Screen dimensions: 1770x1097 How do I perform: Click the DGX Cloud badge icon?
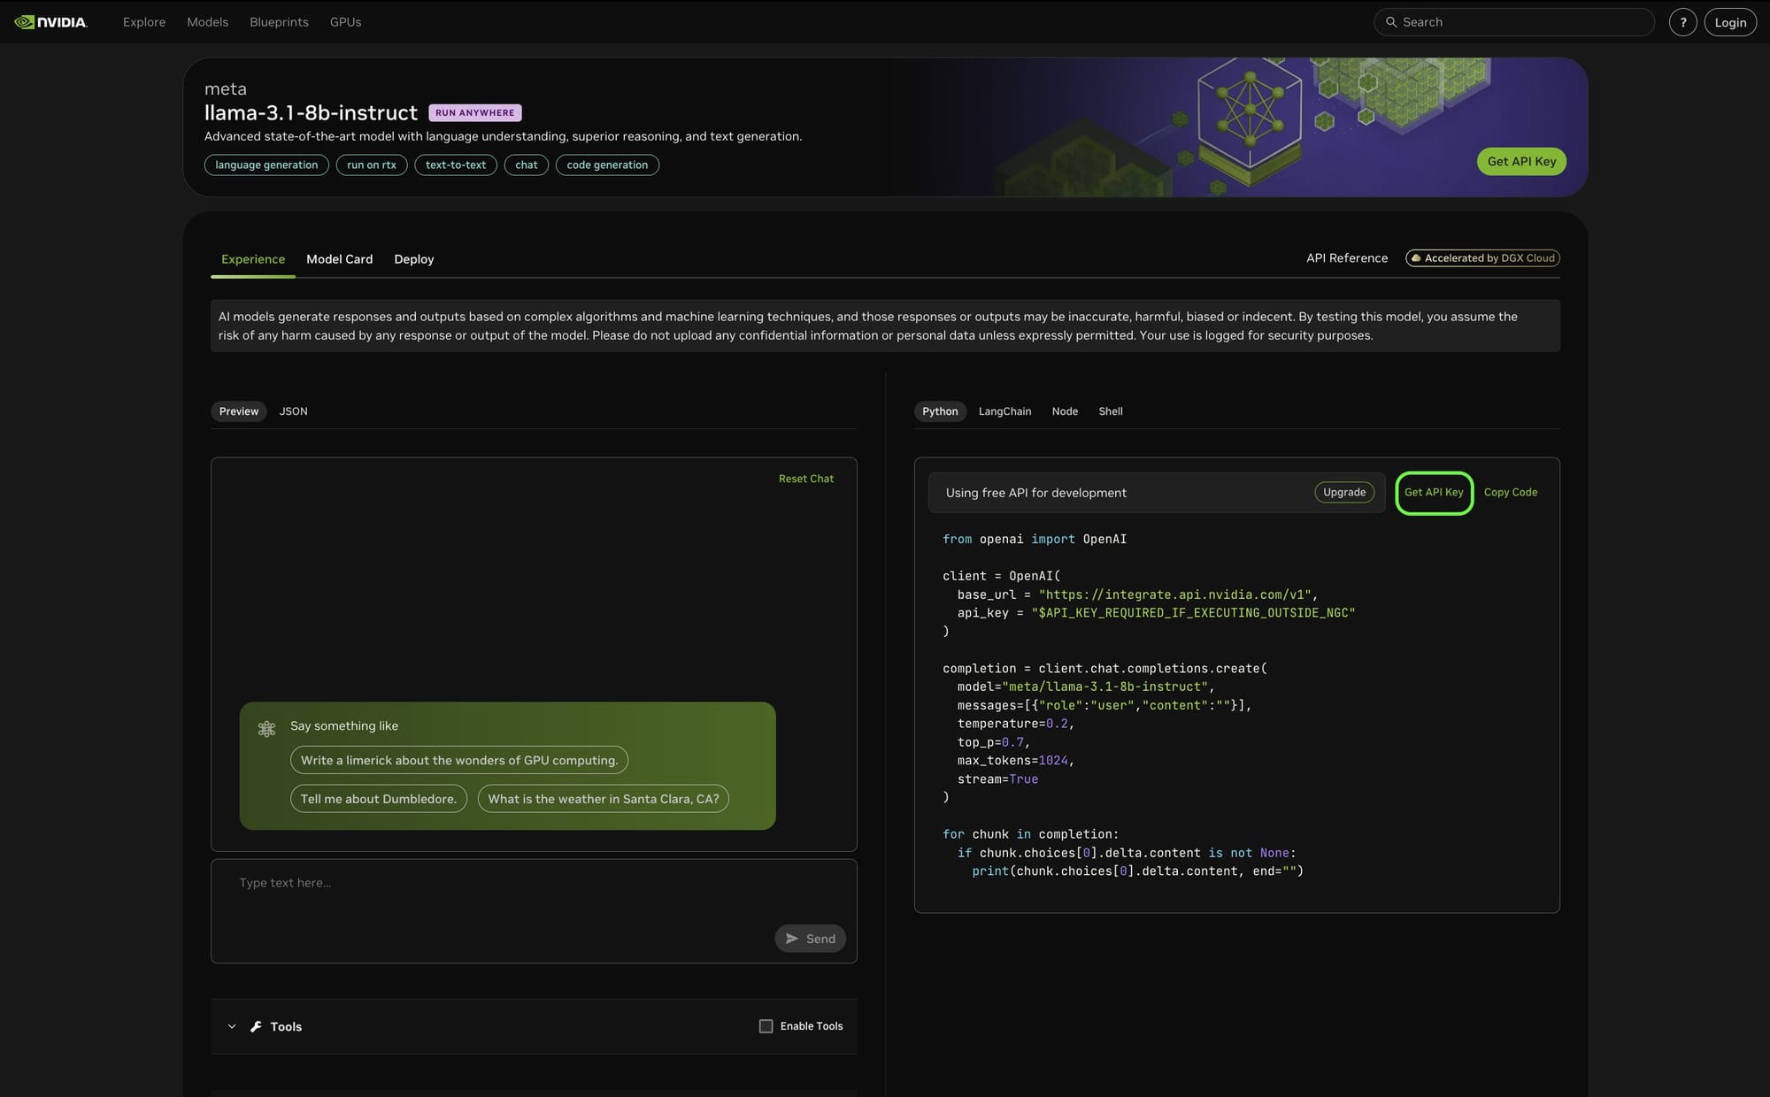1416,258
